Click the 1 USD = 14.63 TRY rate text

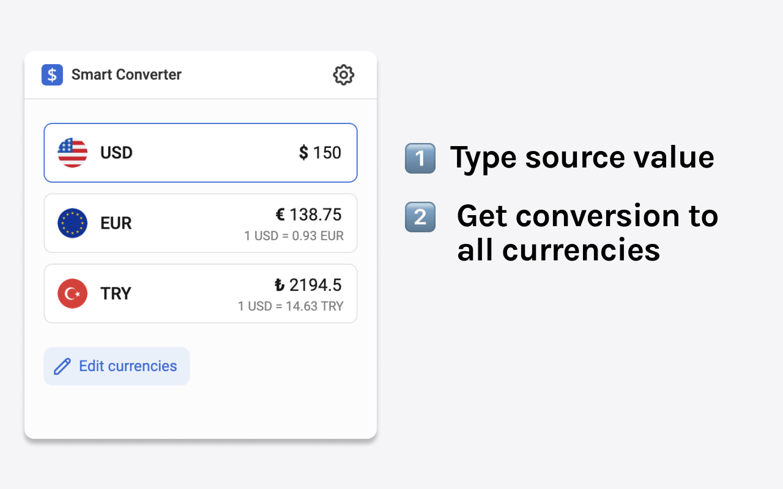(x=291, y=306)
